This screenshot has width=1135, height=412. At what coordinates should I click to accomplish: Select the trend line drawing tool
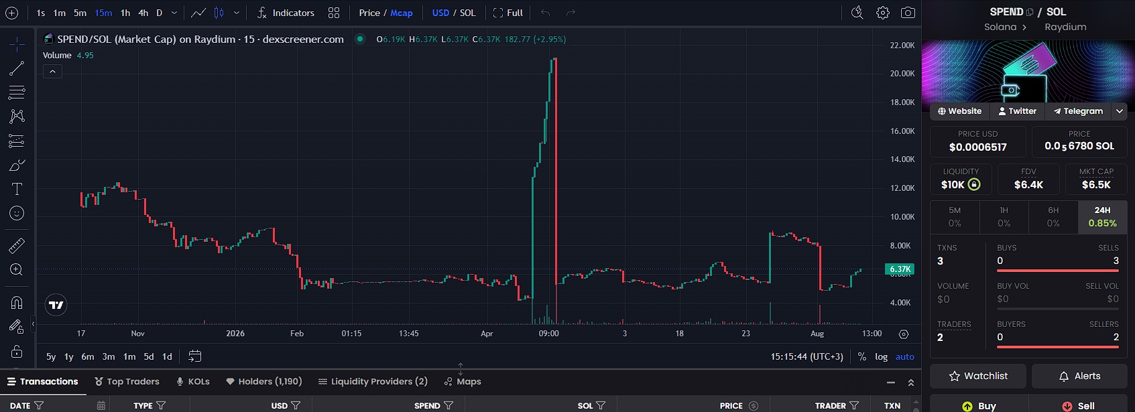pos(17,68)
